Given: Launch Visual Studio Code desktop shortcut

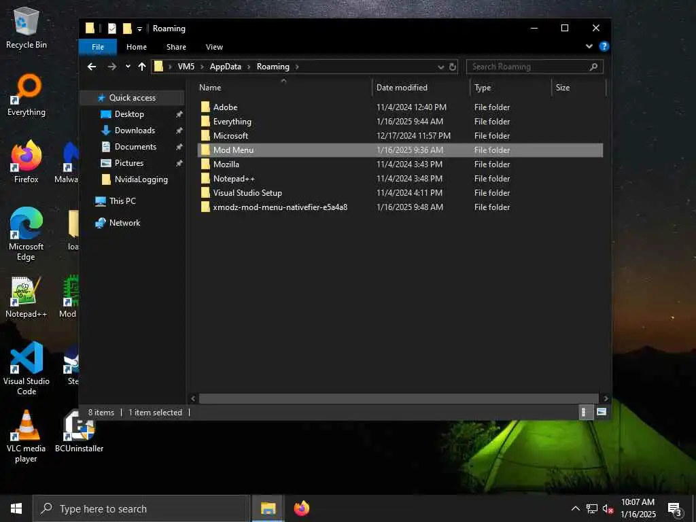Looking at the screenshot, I should (27, 368).
